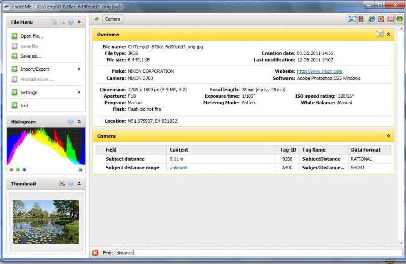Click the magnifier icon in File Menu header
The height and width of the screenshot is (264, 406).
[62, 22]
